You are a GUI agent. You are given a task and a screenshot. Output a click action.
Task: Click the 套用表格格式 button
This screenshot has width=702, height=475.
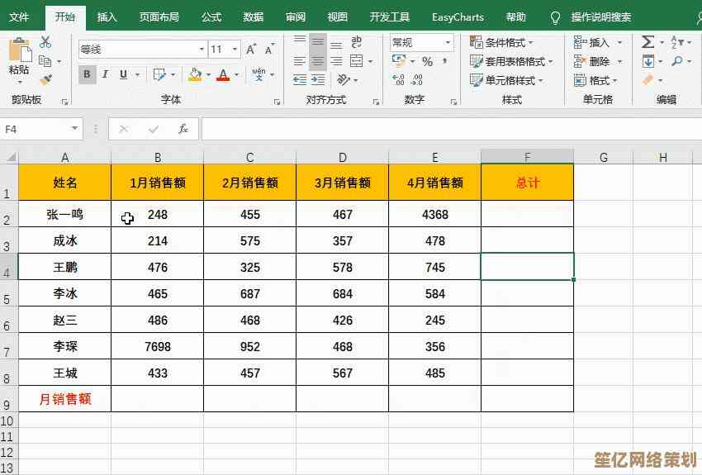click(x=508, y=61)
